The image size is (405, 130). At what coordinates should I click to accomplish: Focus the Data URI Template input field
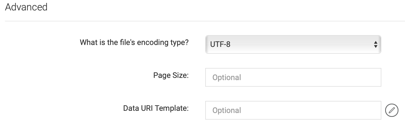click(293, 110)
